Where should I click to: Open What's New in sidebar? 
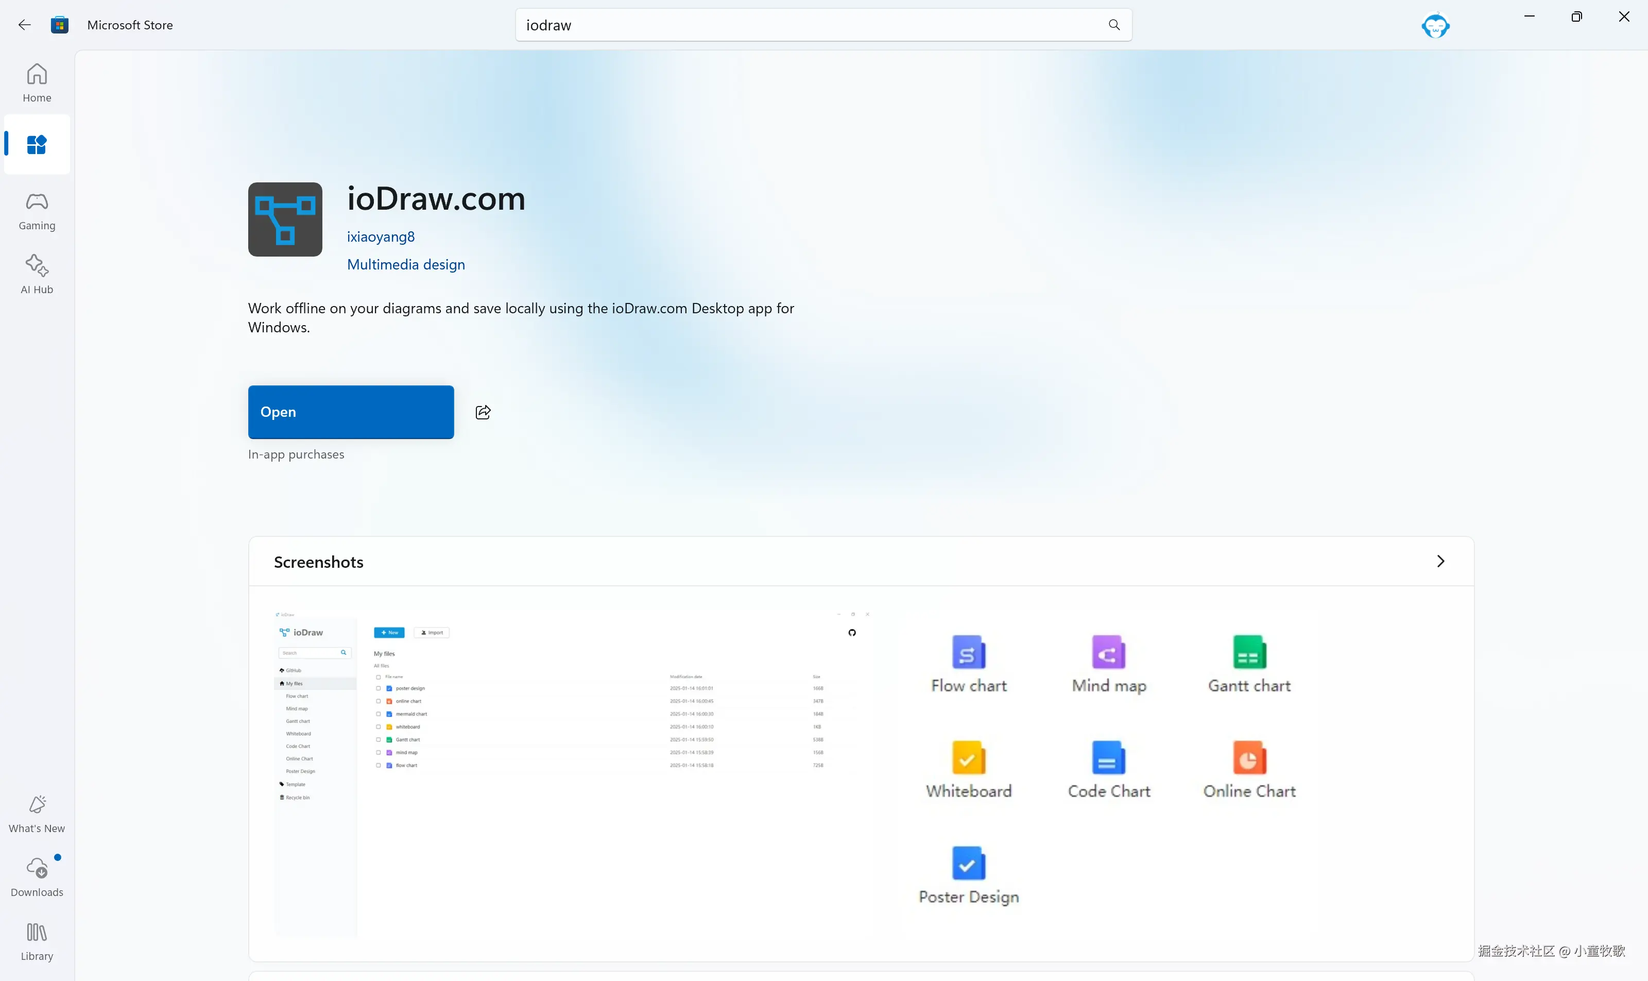pyautogui.click(x=37, y=814)
